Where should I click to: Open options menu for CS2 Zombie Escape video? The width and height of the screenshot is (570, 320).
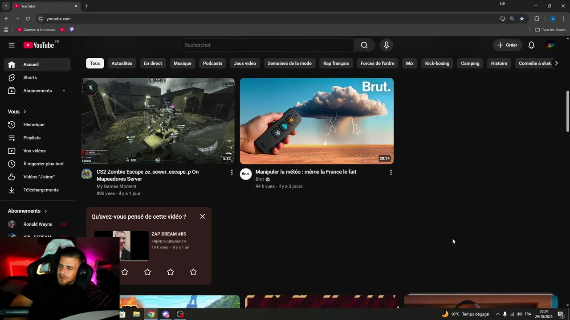[232, 172]
